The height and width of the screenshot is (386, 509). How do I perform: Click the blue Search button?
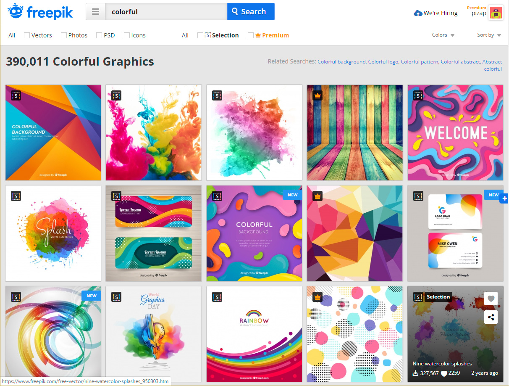pyautogui.click(x=251, y=12)
